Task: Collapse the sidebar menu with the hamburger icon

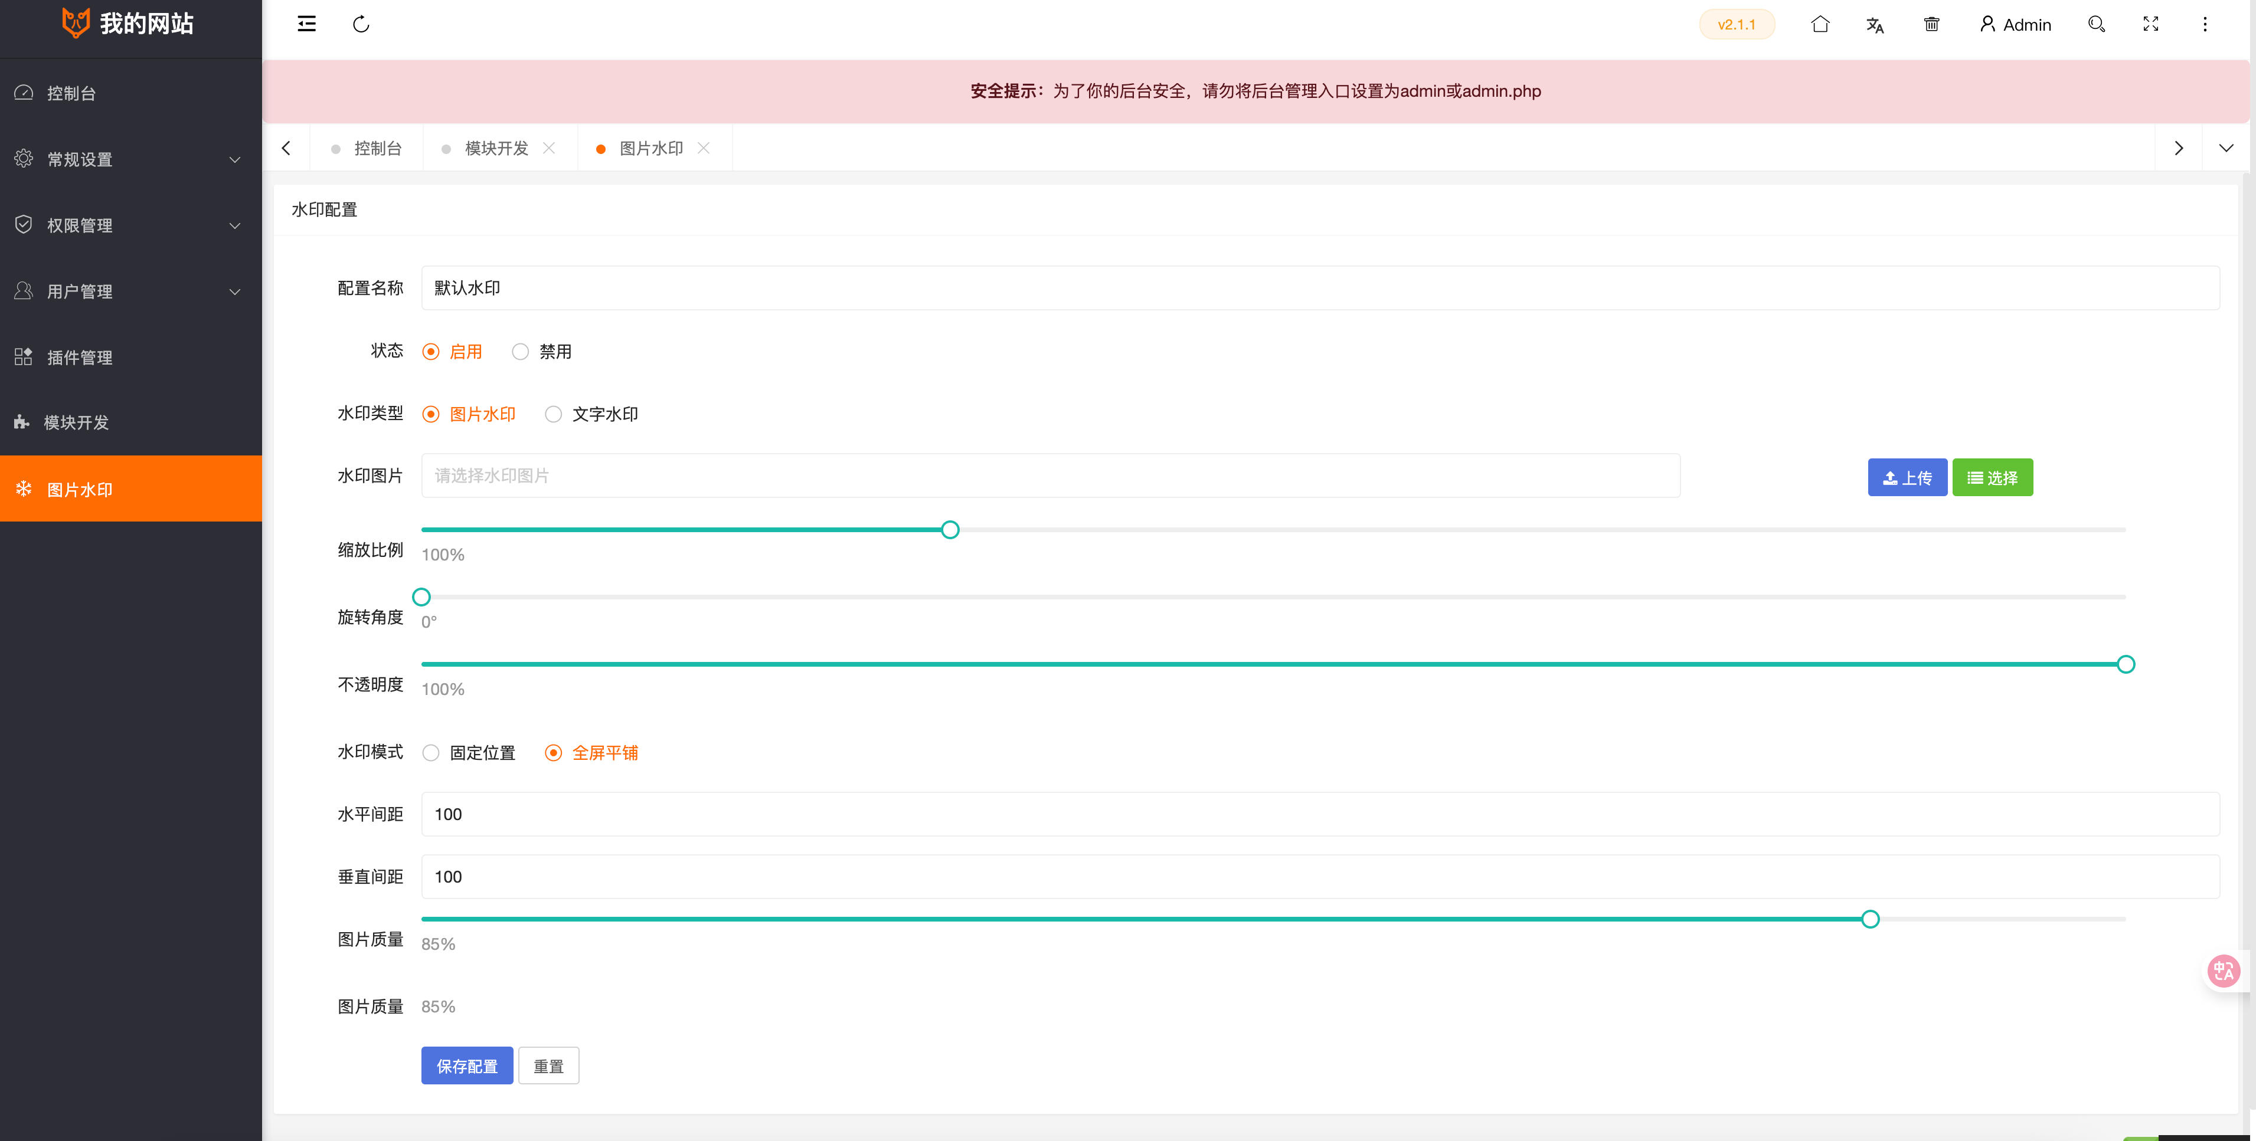Action: tap(306, 24)
